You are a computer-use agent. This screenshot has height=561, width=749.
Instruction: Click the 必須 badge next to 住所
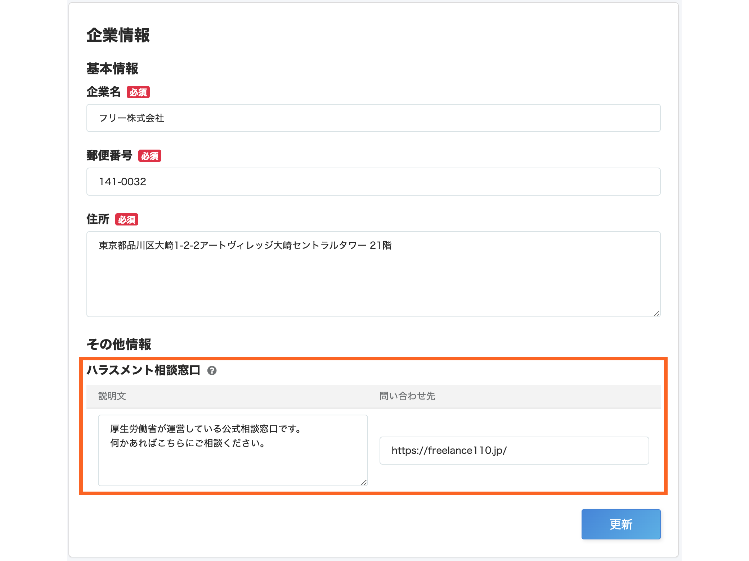pyautogui.click(x=127, y=219)
